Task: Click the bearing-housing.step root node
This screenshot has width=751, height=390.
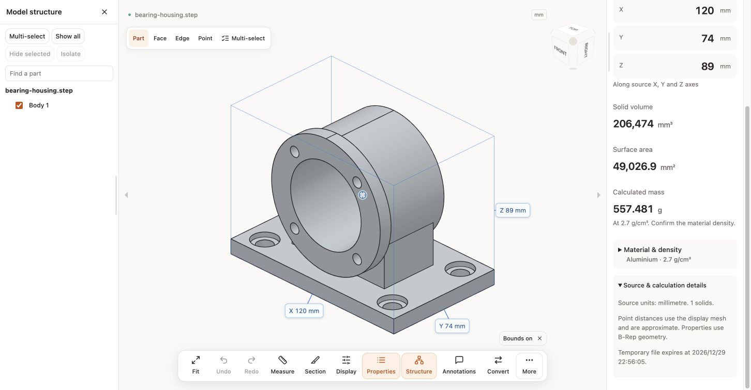Action: point(39,90)
